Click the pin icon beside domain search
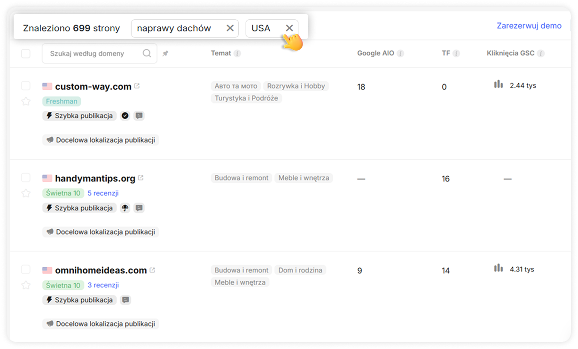Screen dimensions: 578x349 point(165,54)
